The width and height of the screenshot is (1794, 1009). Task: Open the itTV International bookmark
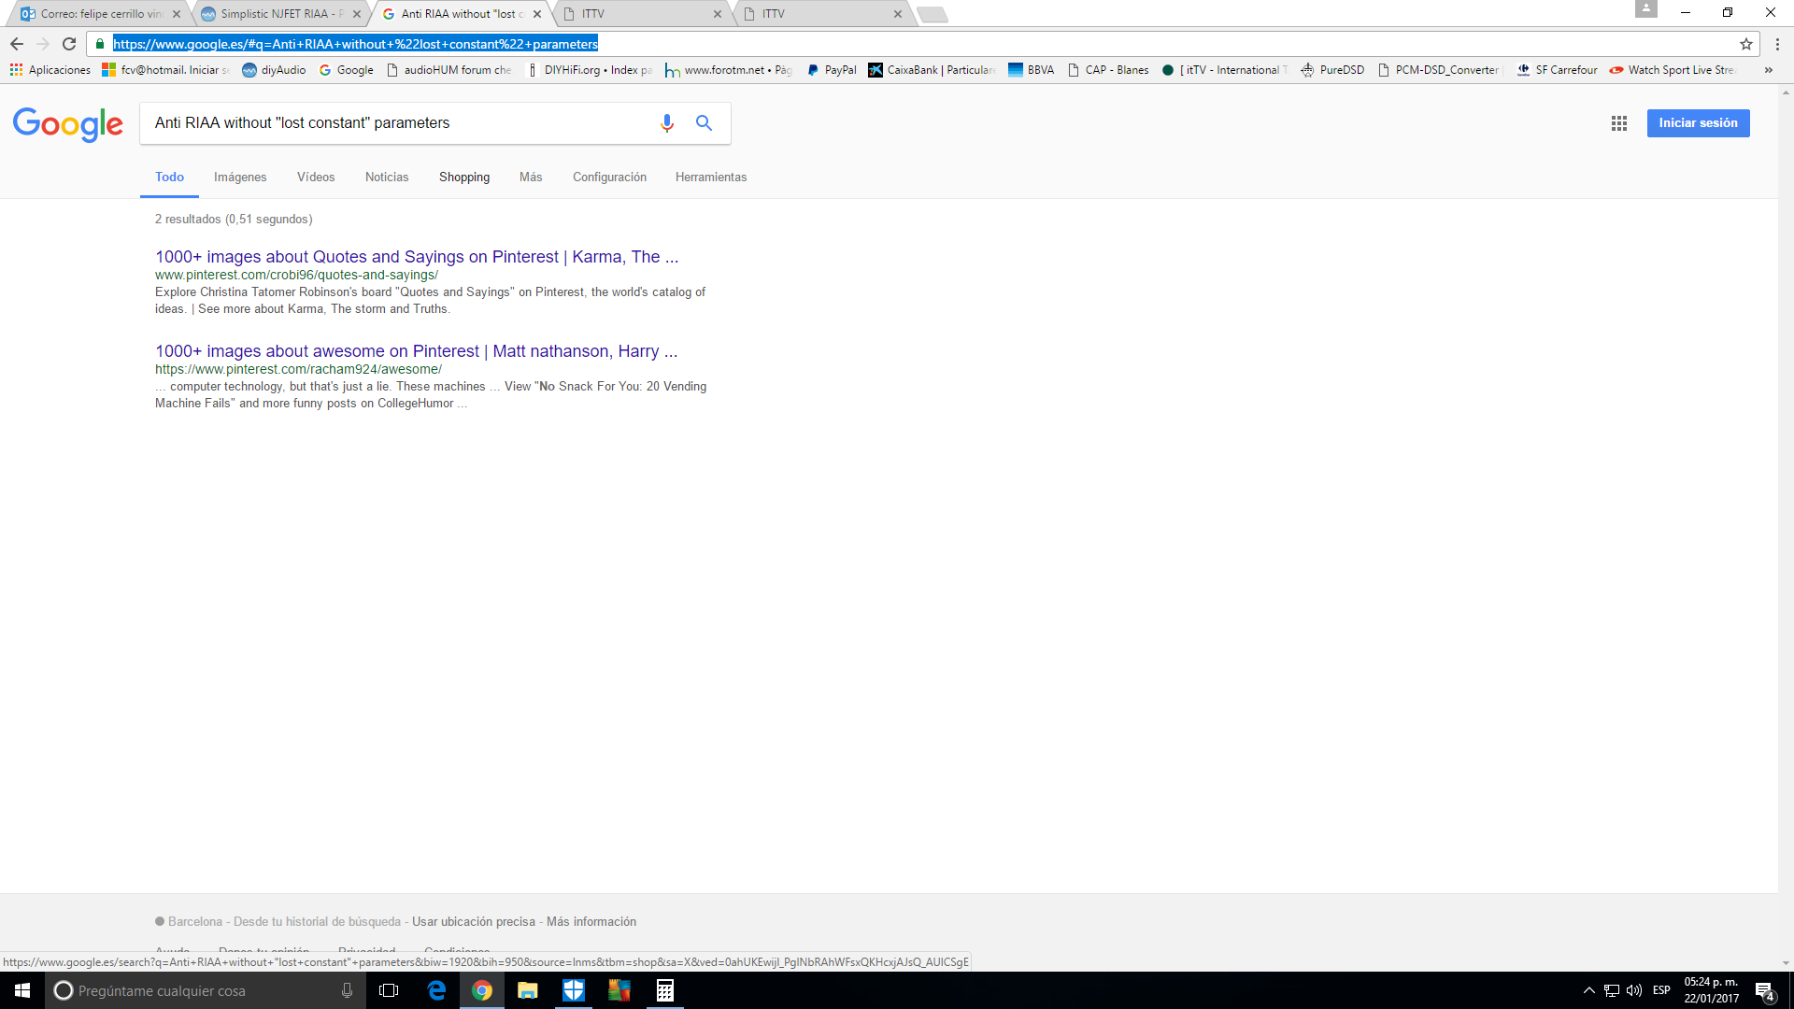(x=1225, y=70)
